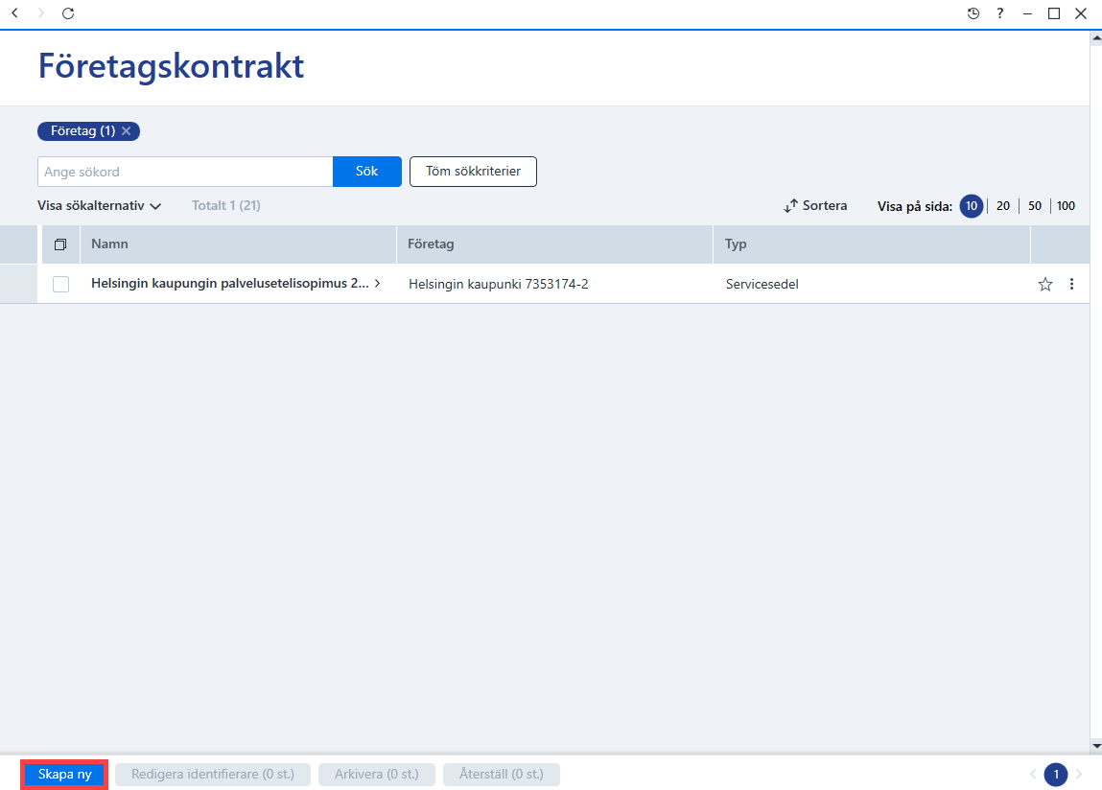This screenshot has height=790, width=1102.
Task: Open the Helsingin kaupungin palvelusetelisopimus row chevron
Action: [378, 283]
